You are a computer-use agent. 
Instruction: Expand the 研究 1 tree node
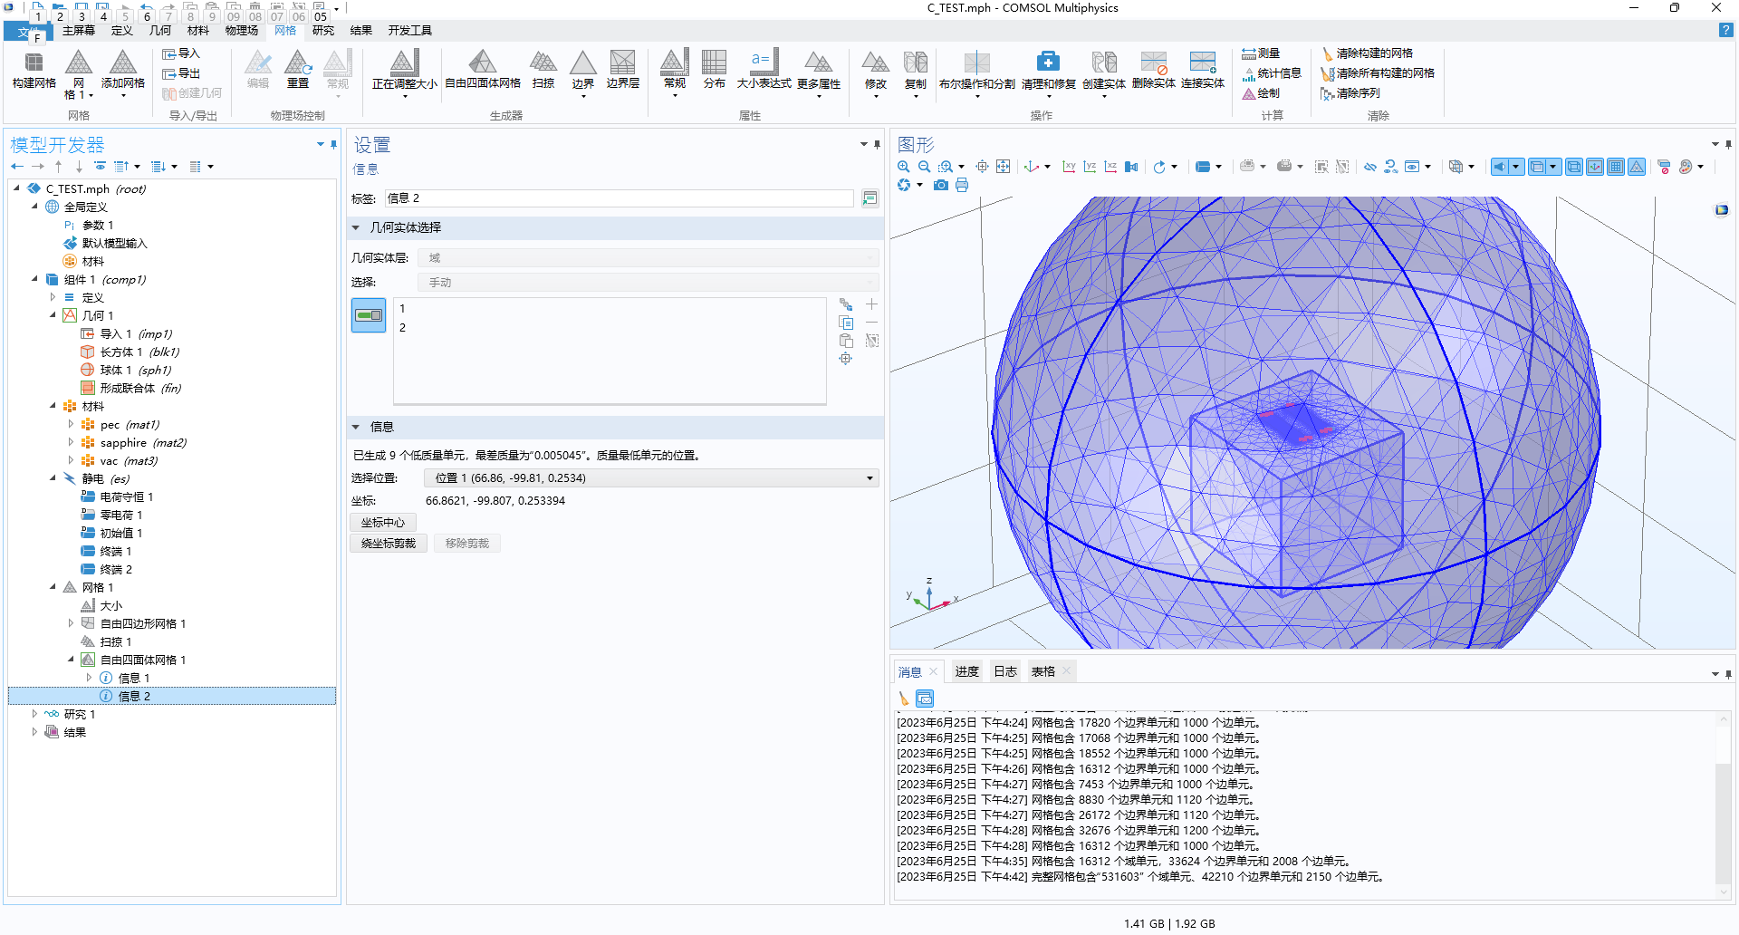[34, 714]
